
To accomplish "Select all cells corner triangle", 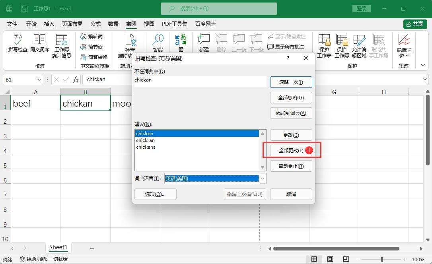I will tap(7, 92).
